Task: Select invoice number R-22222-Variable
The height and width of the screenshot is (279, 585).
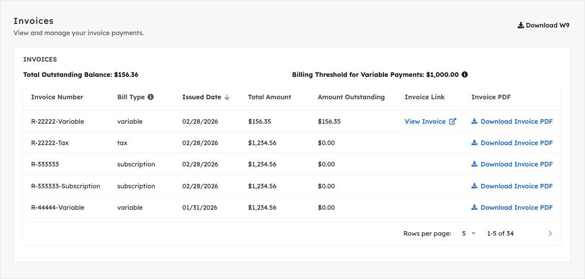Action: pyautogui.click(x=57, y=121)
